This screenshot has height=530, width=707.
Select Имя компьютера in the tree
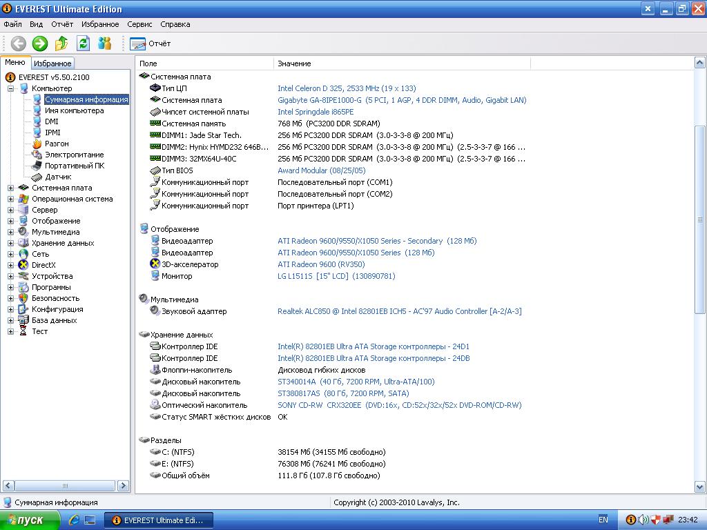pyautogui.click(x=75, y=110)
